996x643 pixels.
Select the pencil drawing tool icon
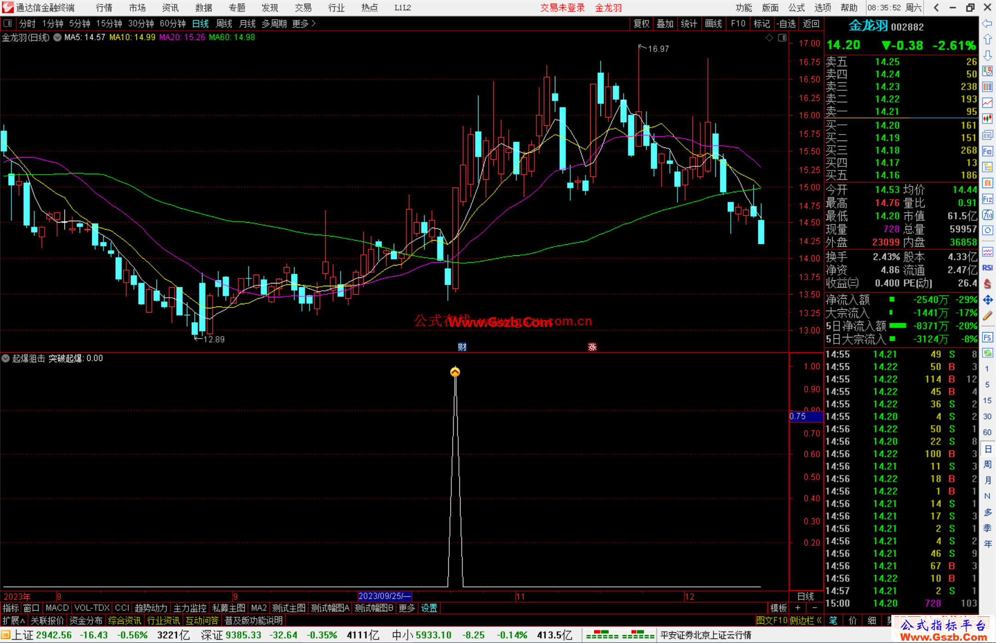coord(987,316)
